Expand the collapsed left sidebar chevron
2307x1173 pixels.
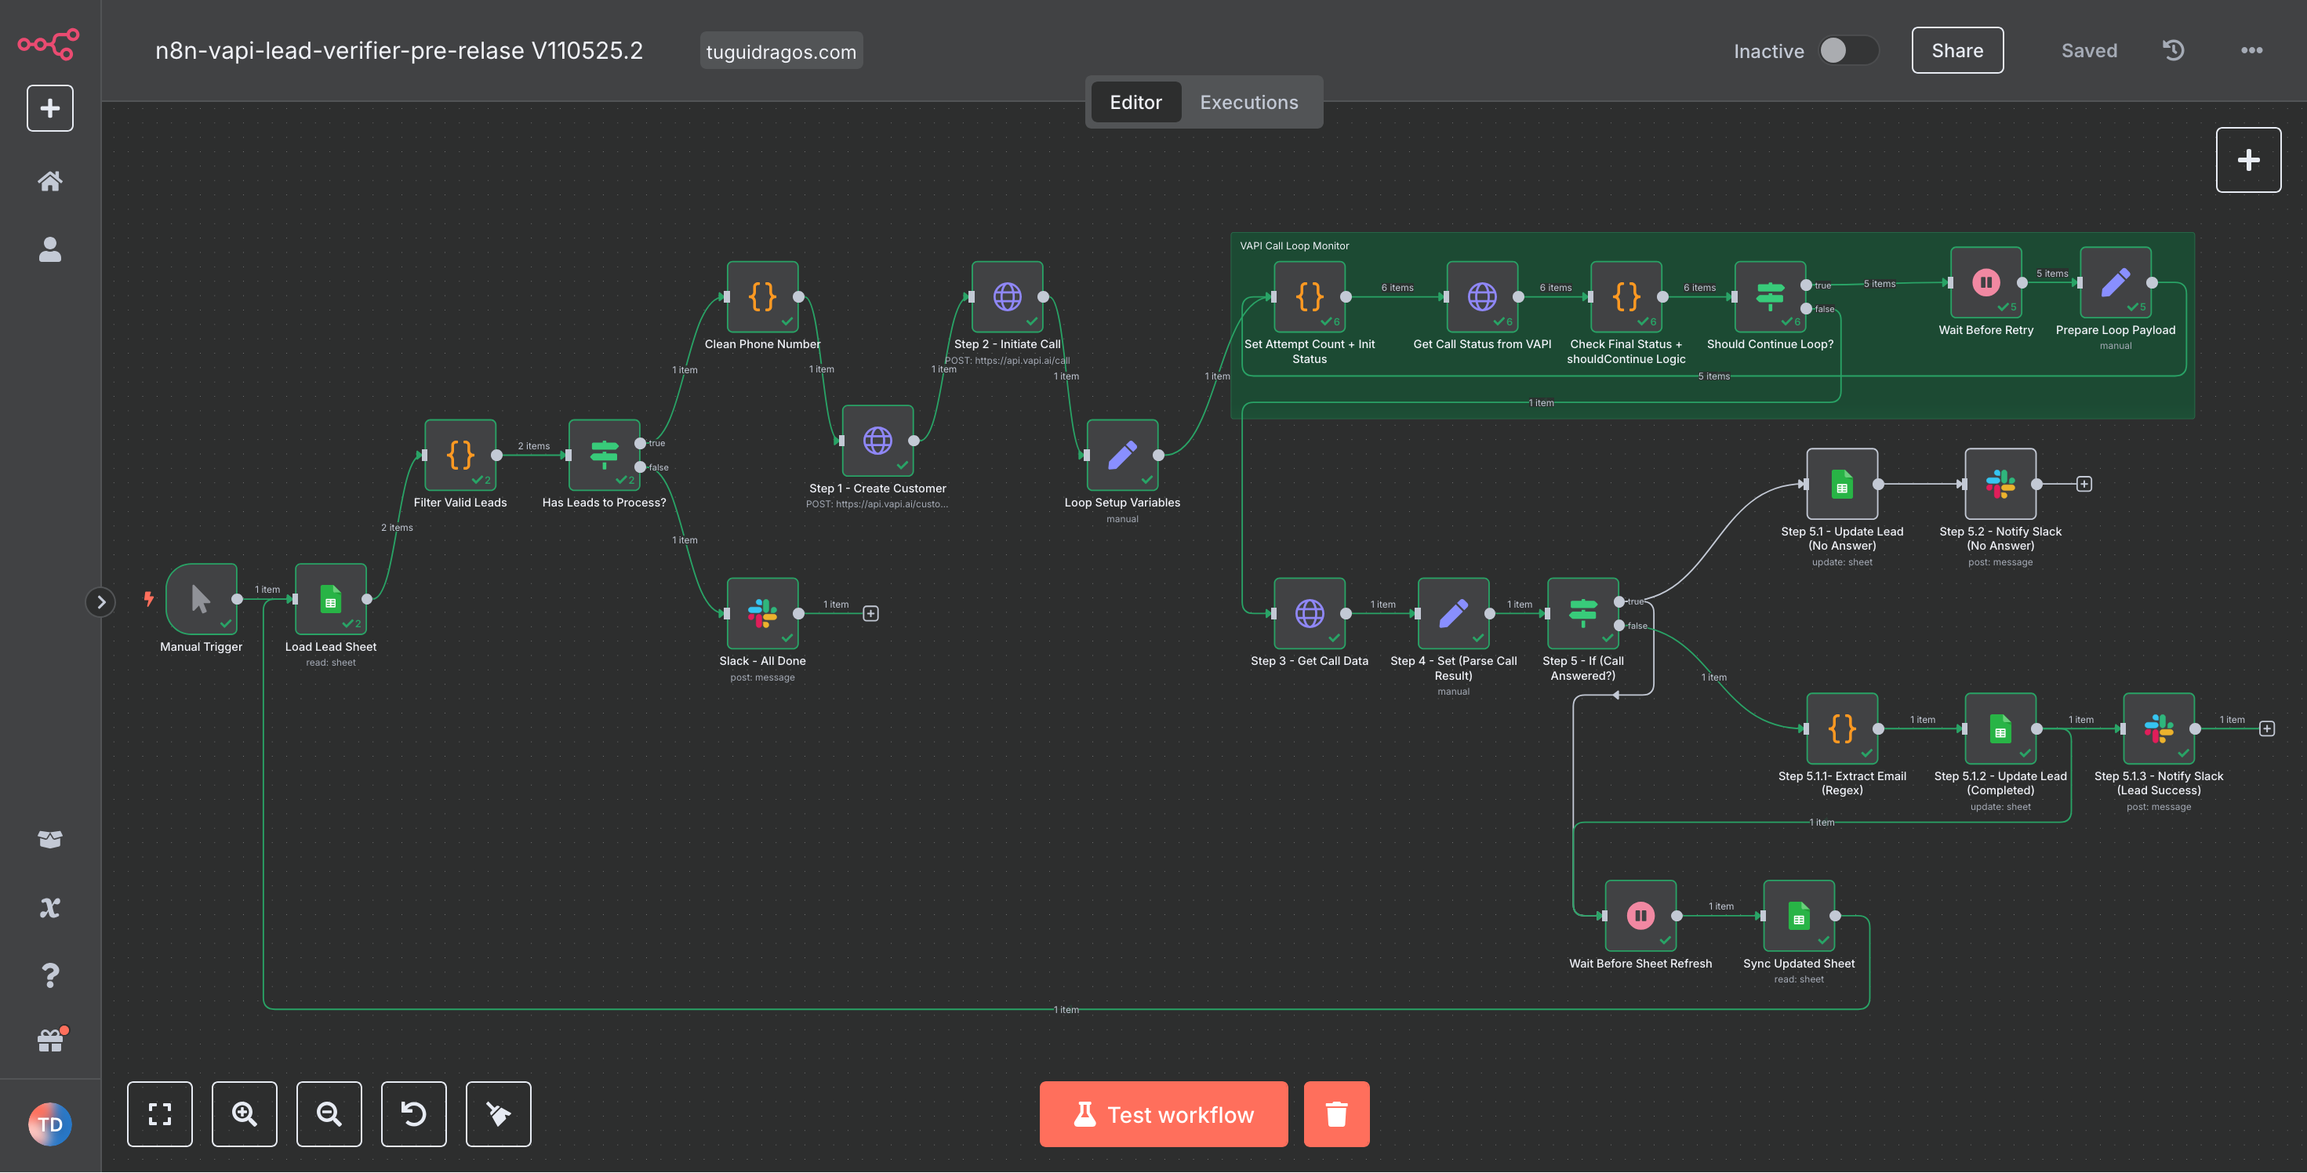click(x=101, y=601)
